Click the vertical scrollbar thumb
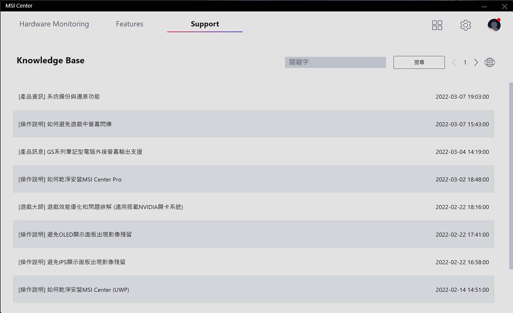The height and width of the screenshot is (313, 513). point(511,176)
